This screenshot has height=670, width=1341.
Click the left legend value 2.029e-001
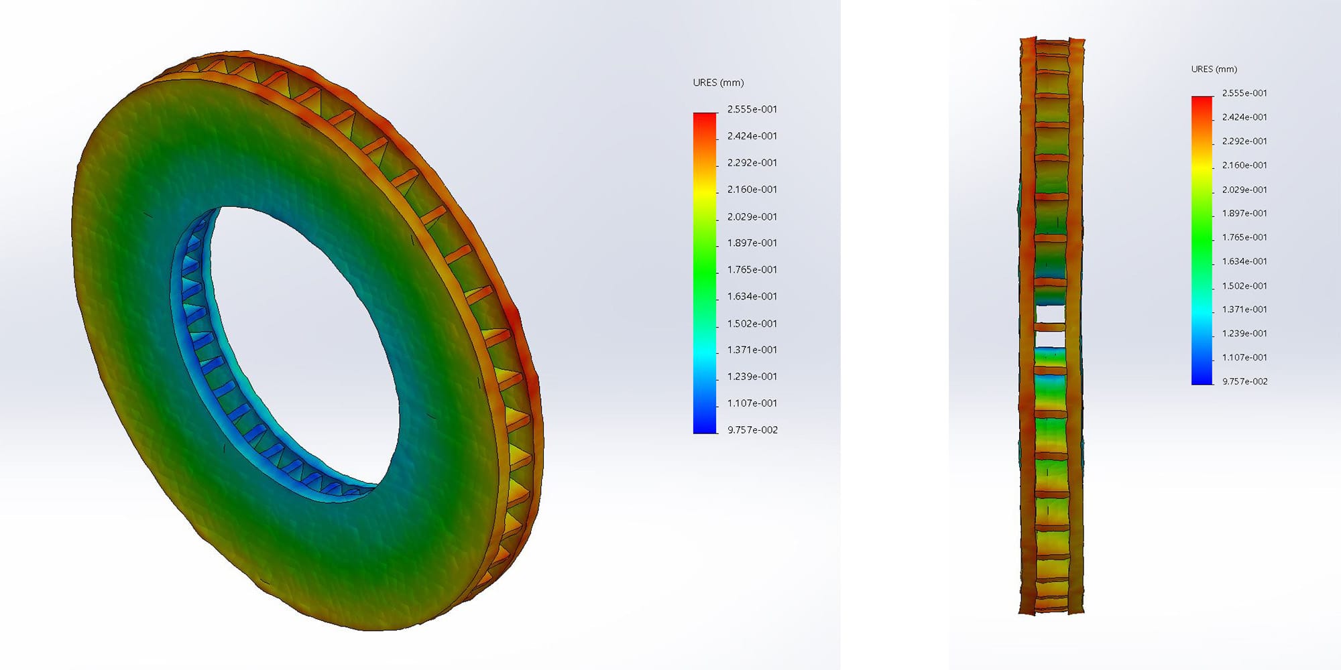tap(752, 216)
